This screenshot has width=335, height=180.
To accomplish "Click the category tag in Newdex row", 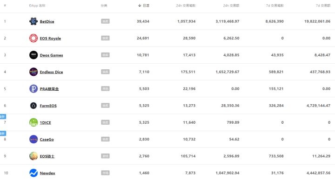I will [105, 173].
